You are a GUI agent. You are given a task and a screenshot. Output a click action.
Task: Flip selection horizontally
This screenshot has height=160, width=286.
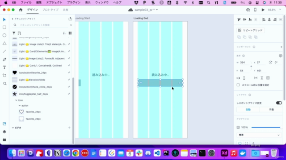238,78
